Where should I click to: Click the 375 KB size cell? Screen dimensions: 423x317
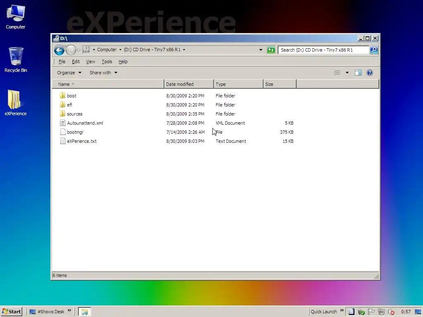(287, 132)
